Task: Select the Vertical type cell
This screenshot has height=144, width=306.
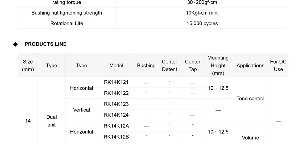Action: coord(81,110)
